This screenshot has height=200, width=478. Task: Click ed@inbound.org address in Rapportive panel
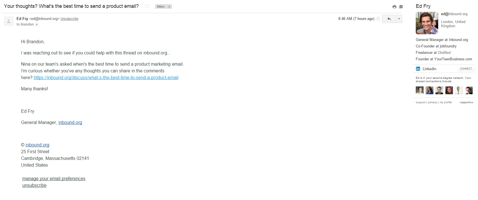454,14
